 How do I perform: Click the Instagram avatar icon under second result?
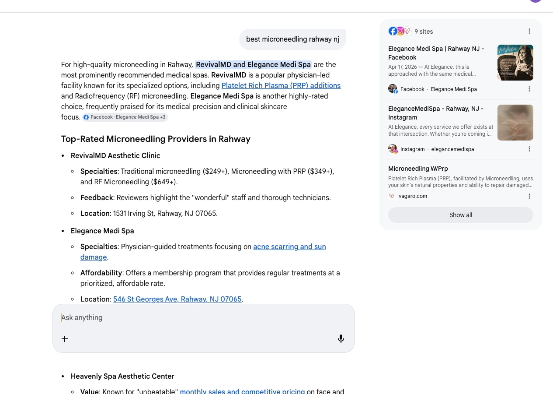[393, 149]
